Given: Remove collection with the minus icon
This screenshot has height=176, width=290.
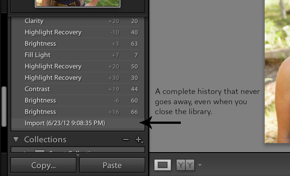Looking at the screenshot, I should click(126, 139).
